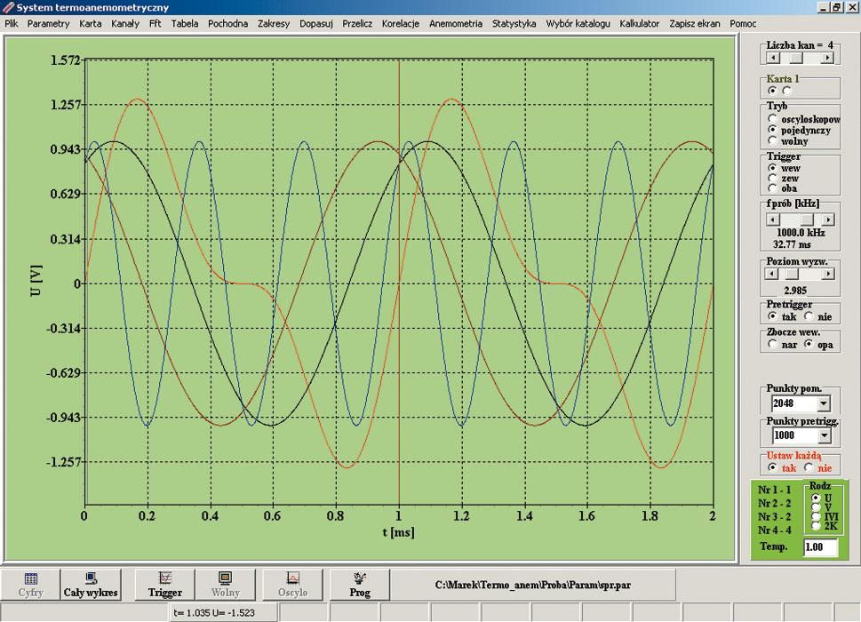Click the Wolny monitor icon button
This screenshot has width=861, height=622.
coord(225,584)
